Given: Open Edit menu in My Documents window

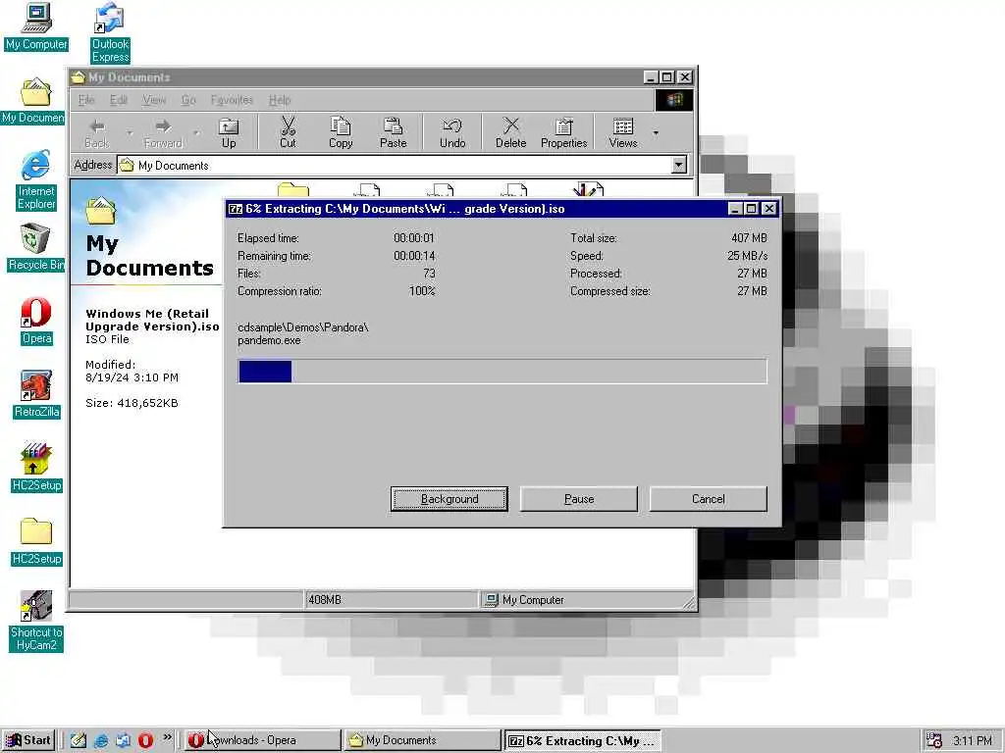Looking at the screenshot, I should pyautogui.click(x=118, y=100).
